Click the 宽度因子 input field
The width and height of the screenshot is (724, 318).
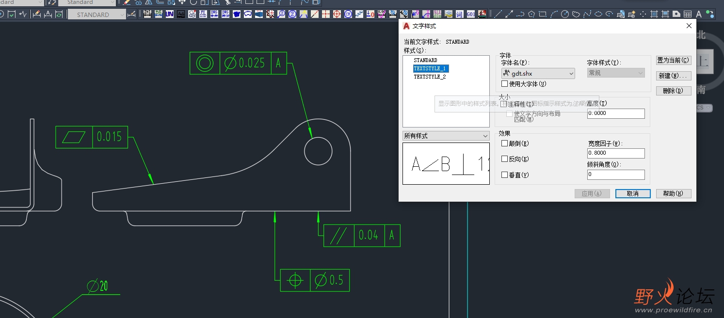[x=615, y=153]
